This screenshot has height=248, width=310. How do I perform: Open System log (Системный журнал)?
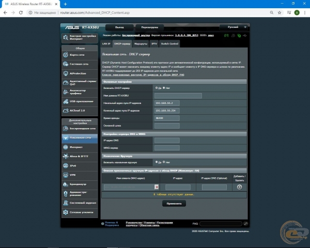point(80,203)
